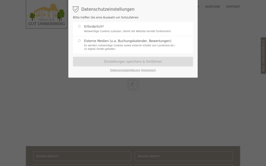Open the Kontakt menu item

233,7
